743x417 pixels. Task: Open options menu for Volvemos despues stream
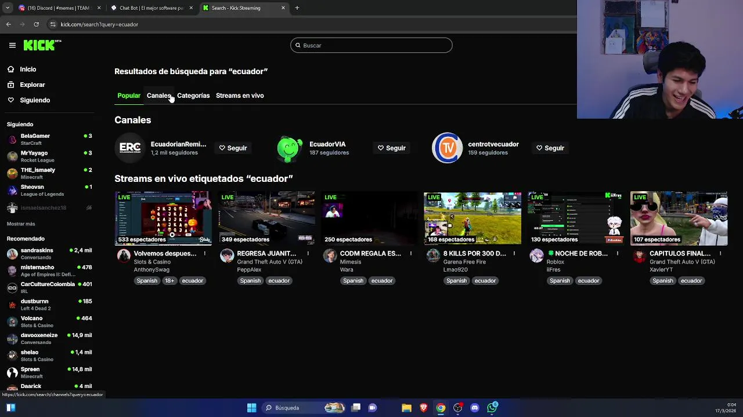[x=205, y=254]
